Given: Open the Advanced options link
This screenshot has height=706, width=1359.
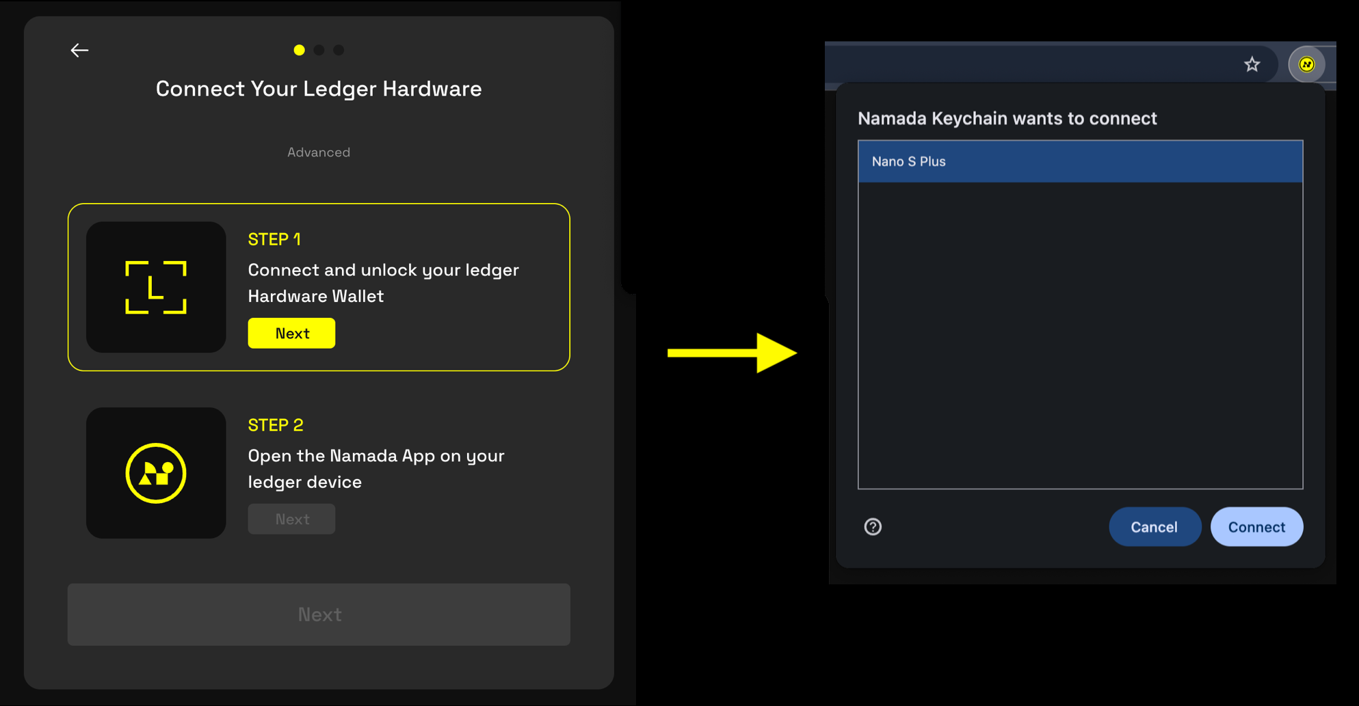Looking at the screenshot, I should coord(319,152).
